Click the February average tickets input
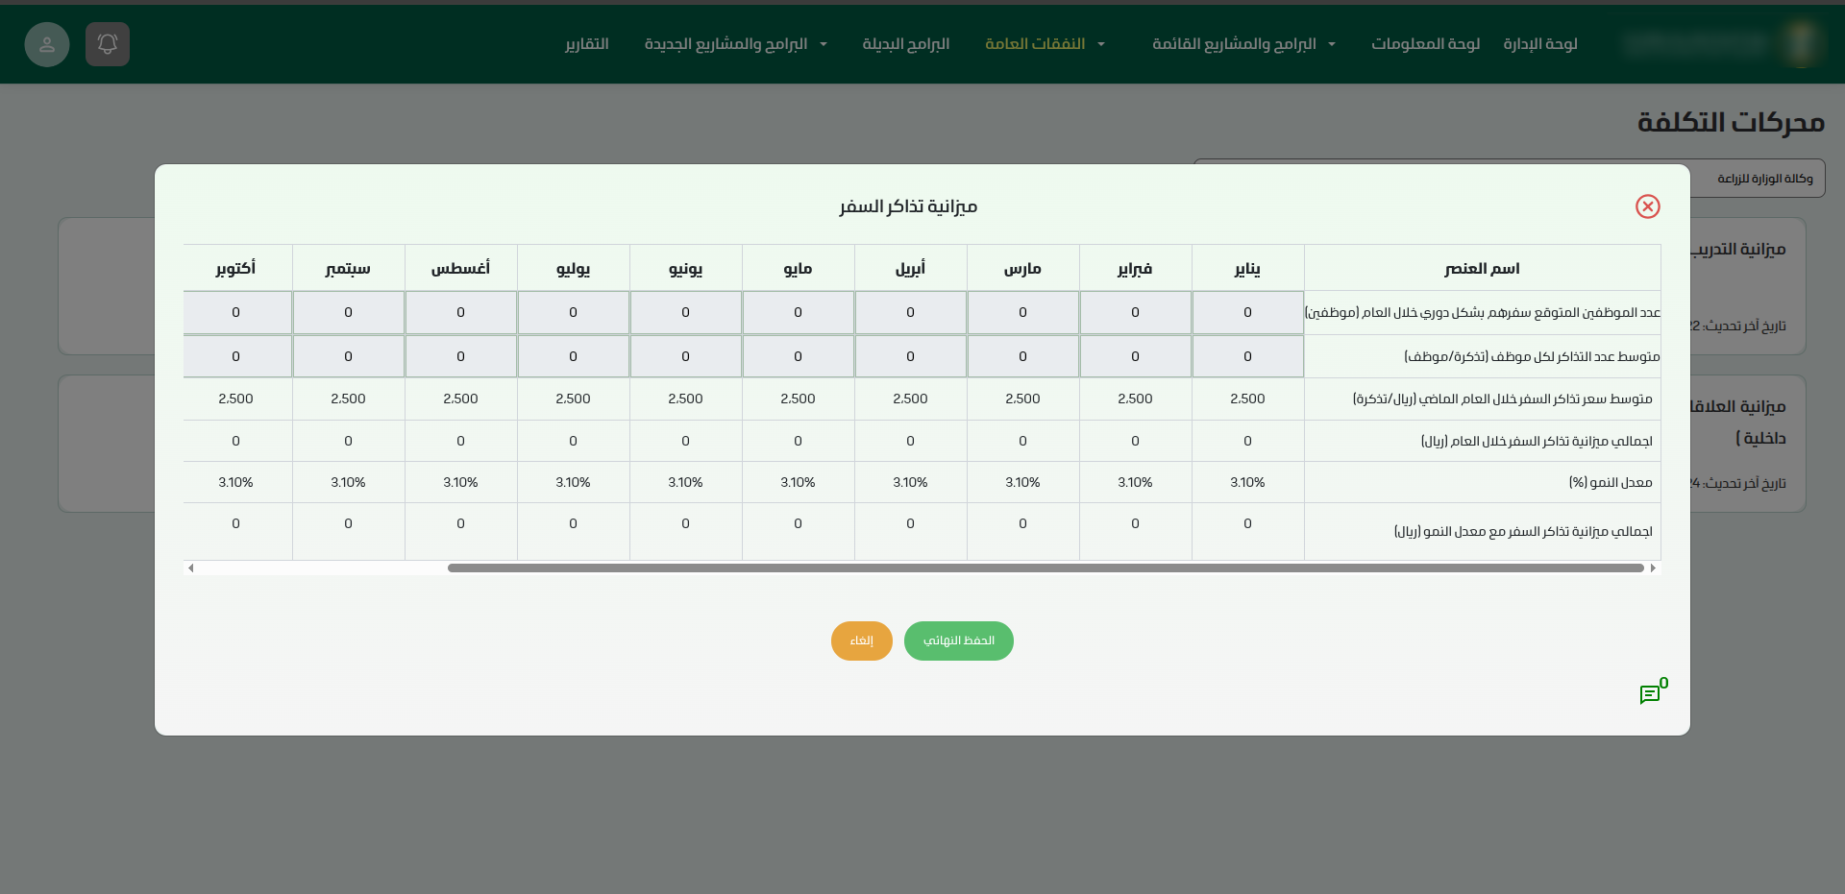 pyautogui.click(x=1135, y=356)
